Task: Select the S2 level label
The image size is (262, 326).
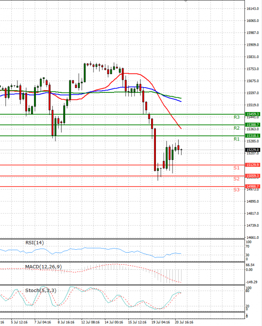Action: pos(236,179)
